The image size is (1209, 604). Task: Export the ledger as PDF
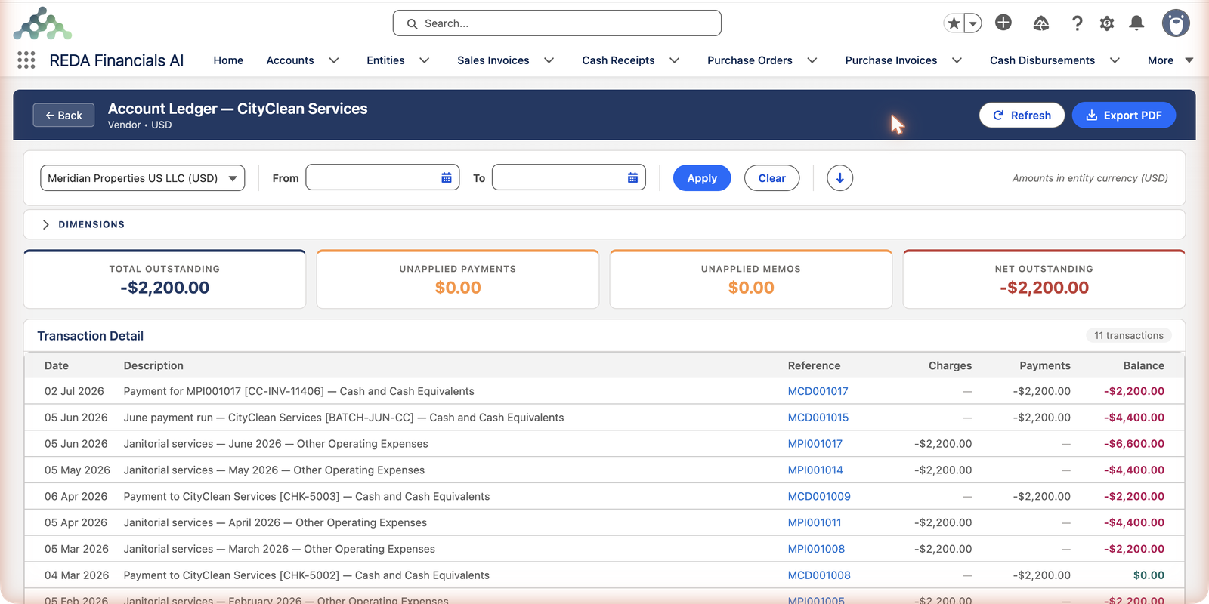point(1124,115)
